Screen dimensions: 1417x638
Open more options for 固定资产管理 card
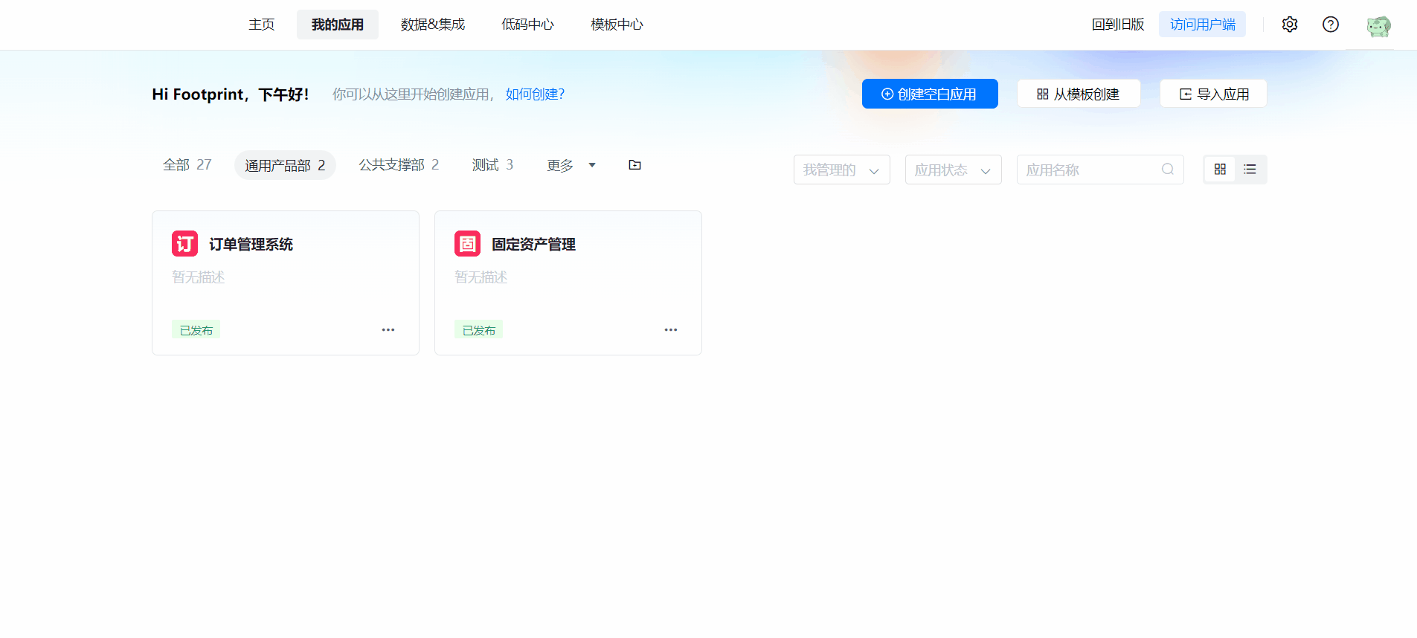pyautogui.click(x=671, y=329)
